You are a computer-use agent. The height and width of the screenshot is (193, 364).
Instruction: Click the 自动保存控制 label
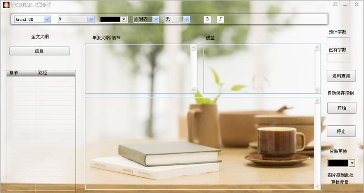point(340,93)
